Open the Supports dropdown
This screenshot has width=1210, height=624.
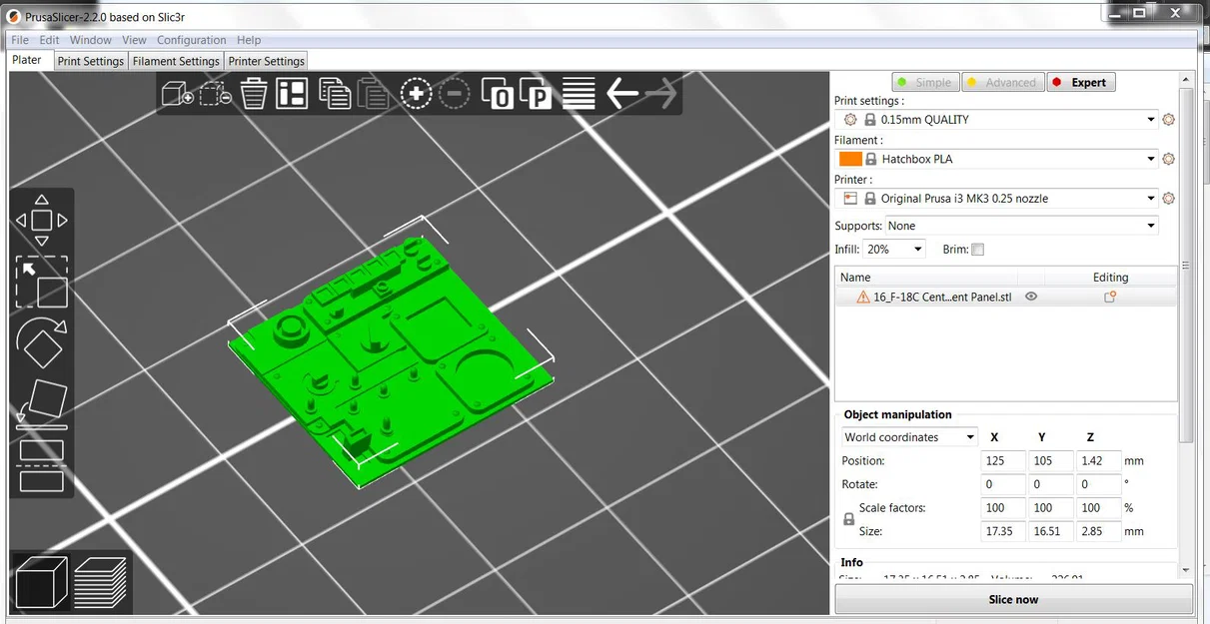[x=1022, y=226]
